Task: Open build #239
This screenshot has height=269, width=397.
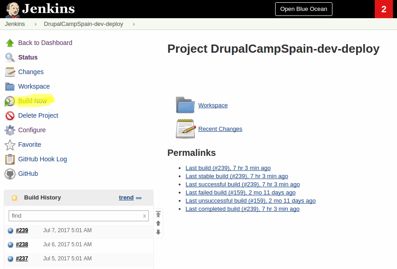Action: click(22, 230)
